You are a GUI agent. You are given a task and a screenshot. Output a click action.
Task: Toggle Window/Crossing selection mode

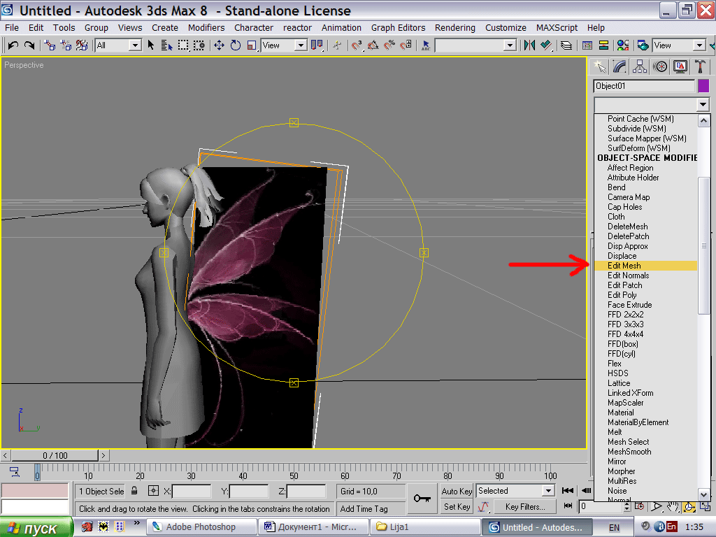[x=199, y=45]
